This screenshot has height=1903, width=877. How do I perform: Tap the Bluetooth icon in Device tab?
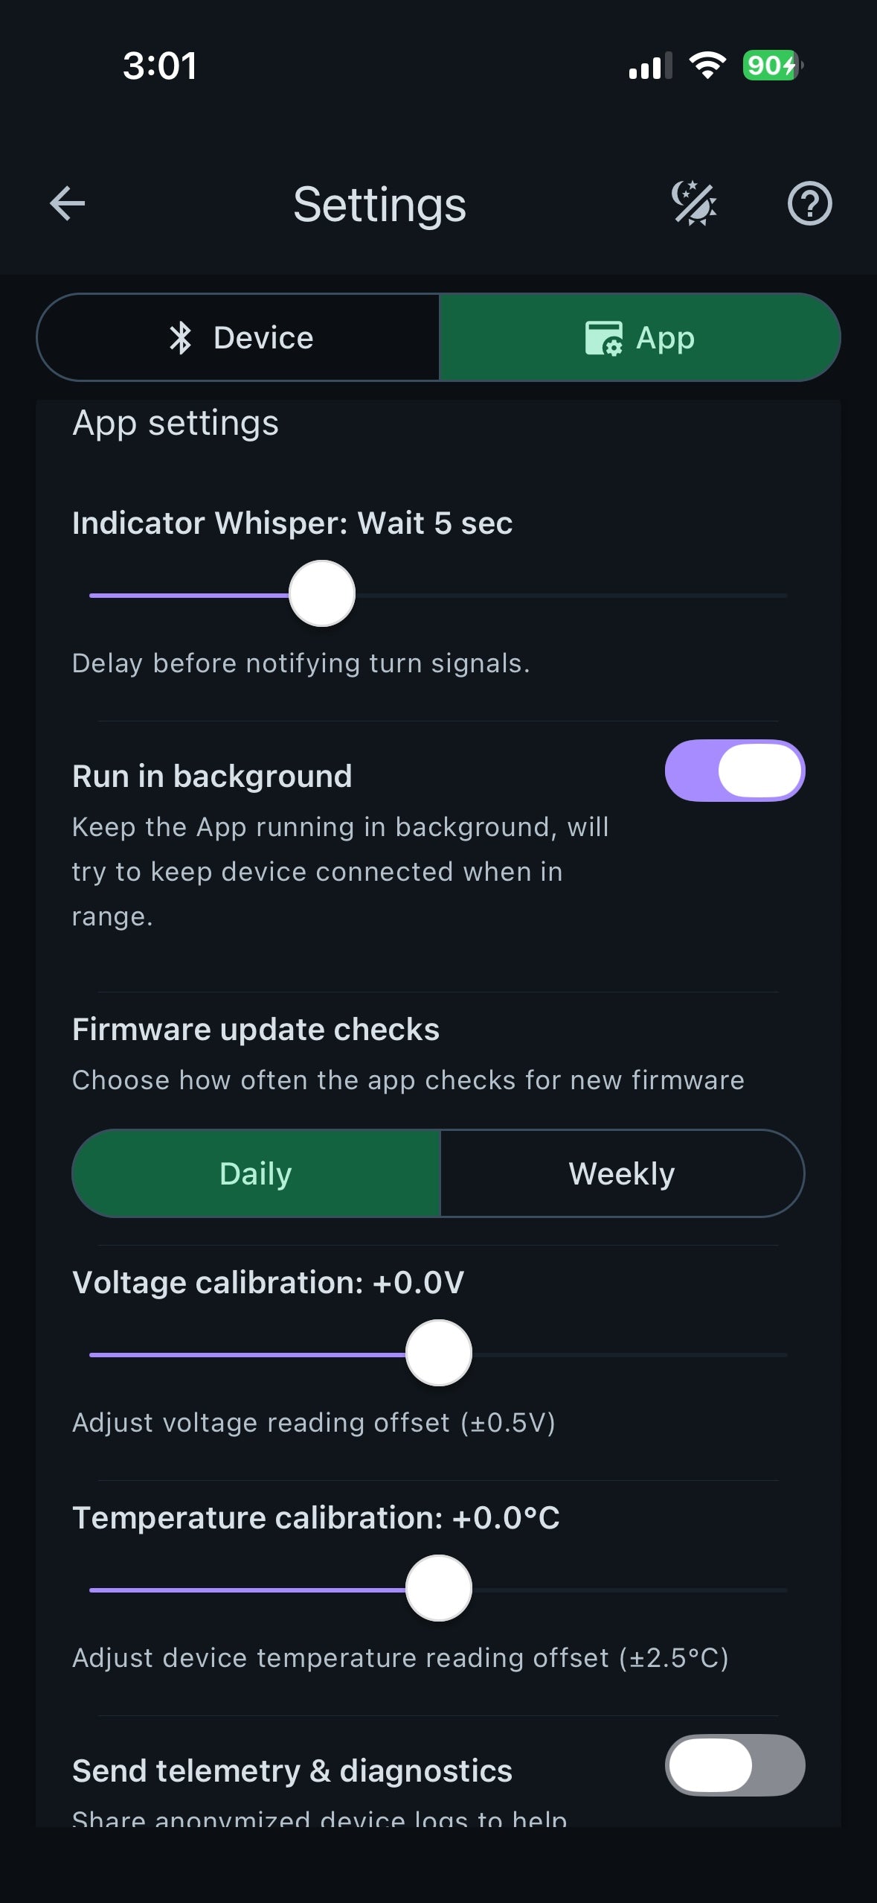[x=181, y=338]
